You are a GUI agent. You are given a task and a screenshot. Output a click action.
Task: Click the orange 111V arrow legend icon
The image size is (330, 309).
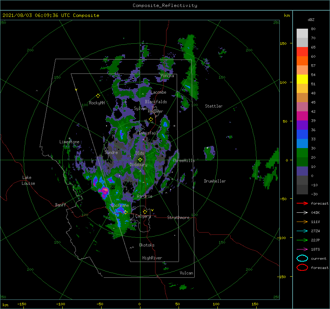(302, 222)
